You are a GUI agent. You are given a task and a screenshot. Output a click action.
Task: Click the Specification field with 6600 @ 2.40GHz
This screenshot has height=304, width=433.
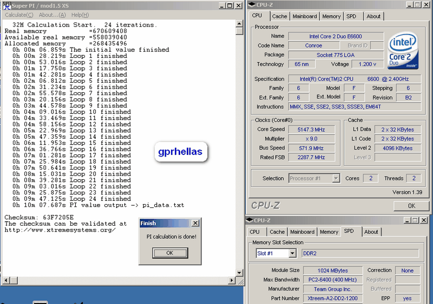[355, 79]
